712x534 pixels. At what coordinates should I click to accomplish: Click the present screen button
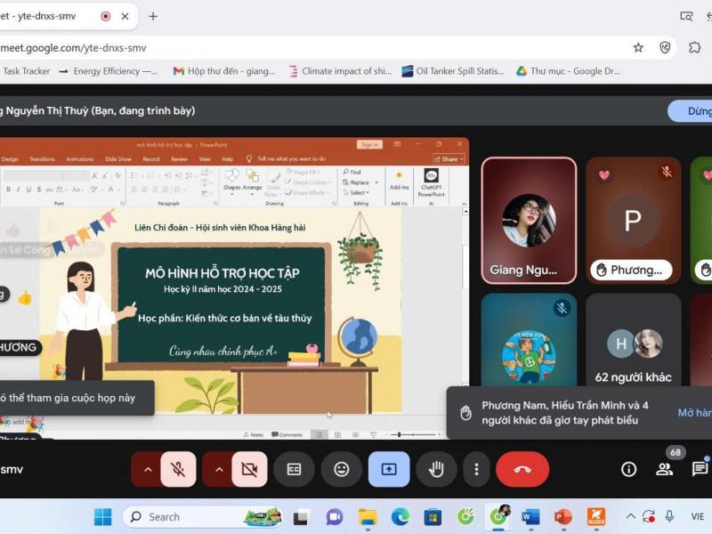[389, 469]
